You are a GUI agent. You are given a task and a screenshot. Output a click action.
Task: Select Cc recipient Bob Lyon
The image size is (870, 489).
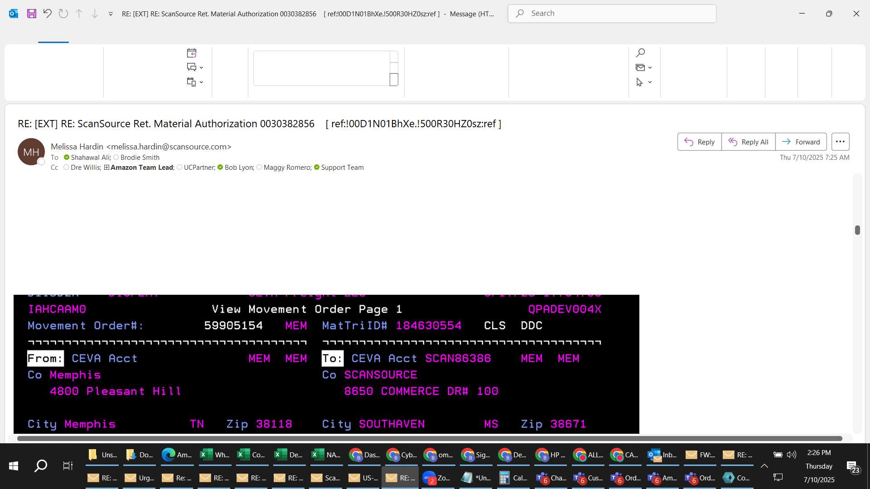[x=239, y=168]
